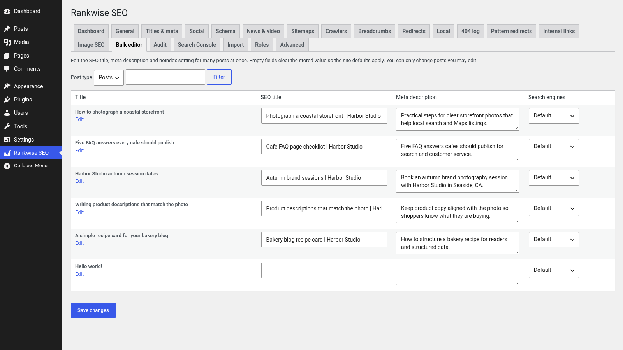Open Search engines dropdown for cafe FAQ post

(x=554, y=147)
